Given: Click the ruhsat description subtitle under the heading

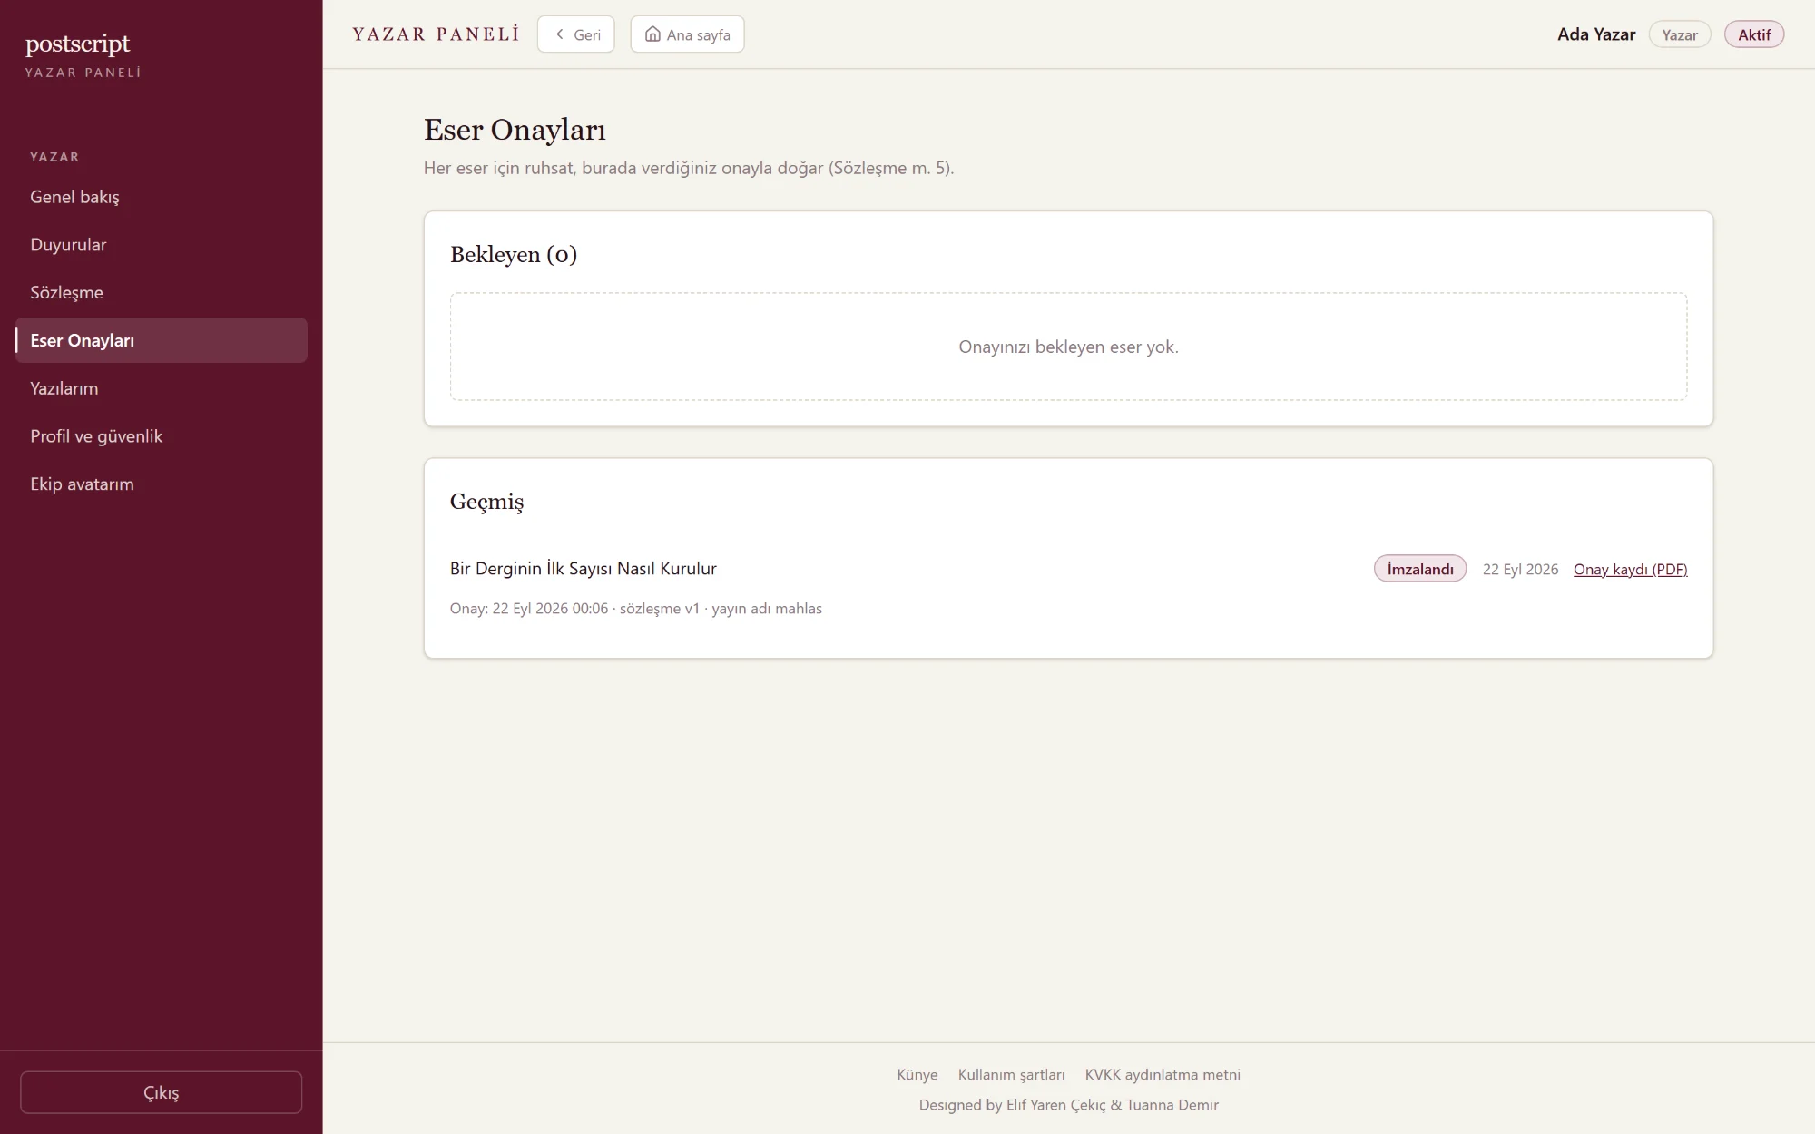Looking at the screenshot, I should [x=689, y=168].
